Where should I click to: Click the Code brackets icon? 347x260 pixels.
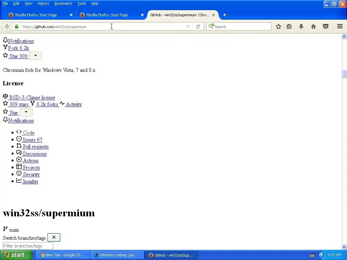pyautogui.click(x=19, y=132)
